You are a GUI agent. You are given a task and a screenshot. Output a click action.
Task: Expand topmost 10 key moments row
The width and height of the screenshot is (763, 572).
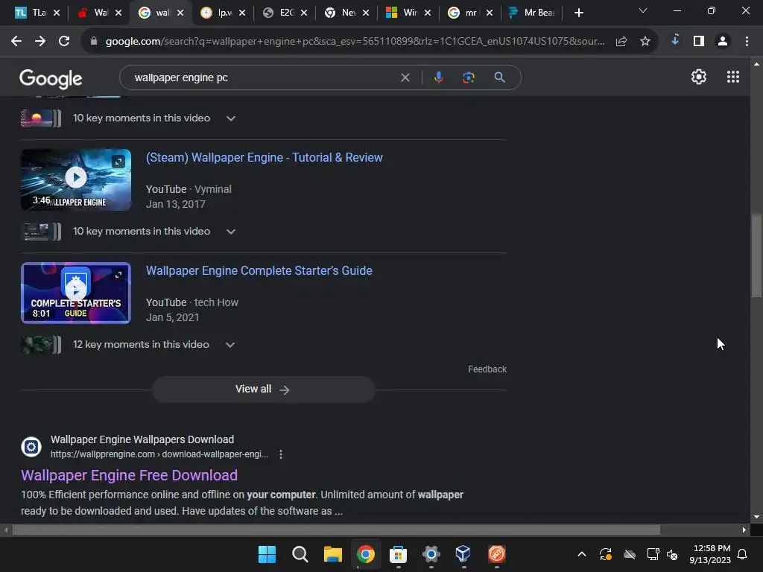pyautogui.click(x=231, y=118)
